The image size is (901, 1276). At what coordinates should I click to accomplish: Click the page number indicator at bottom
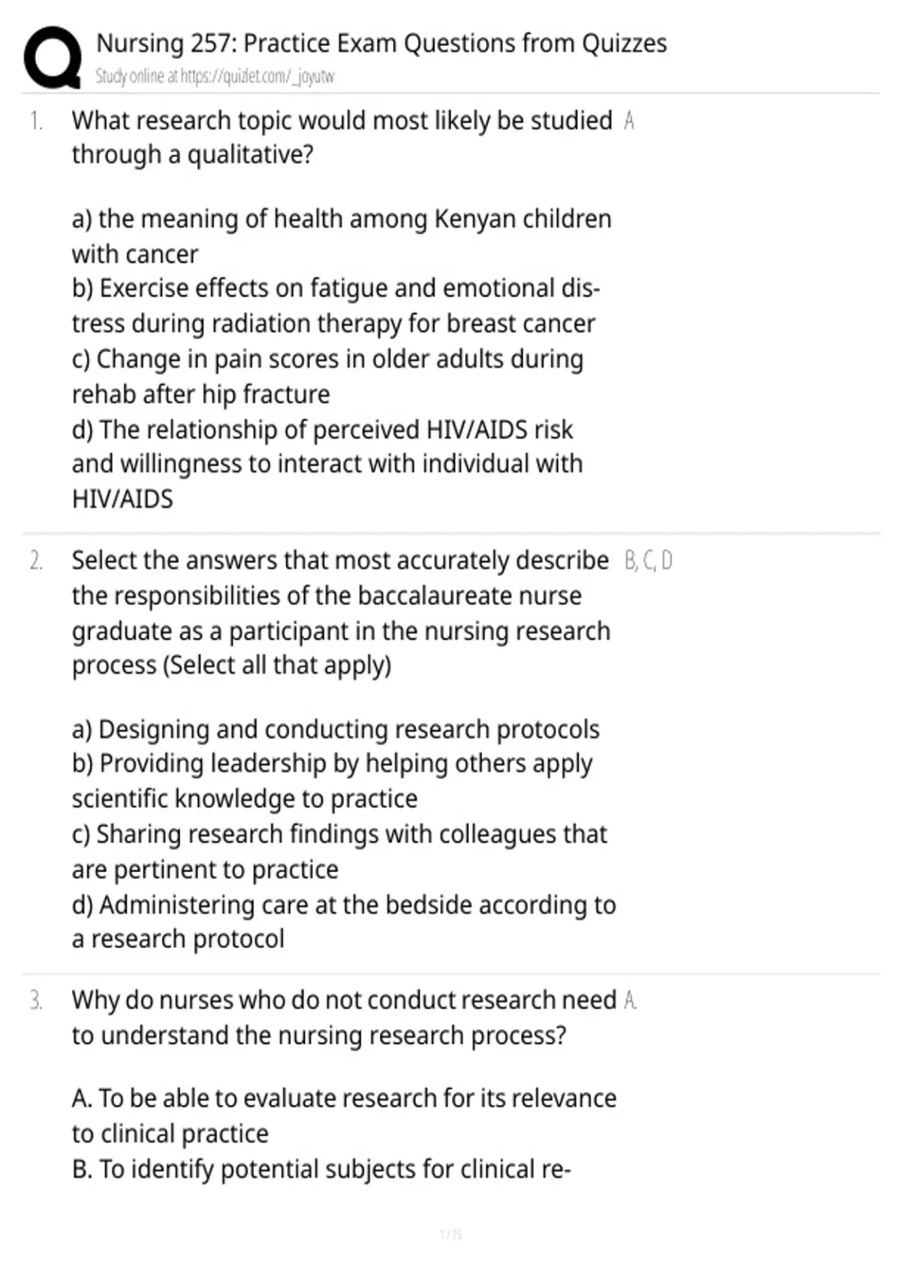coord(450,1234)
